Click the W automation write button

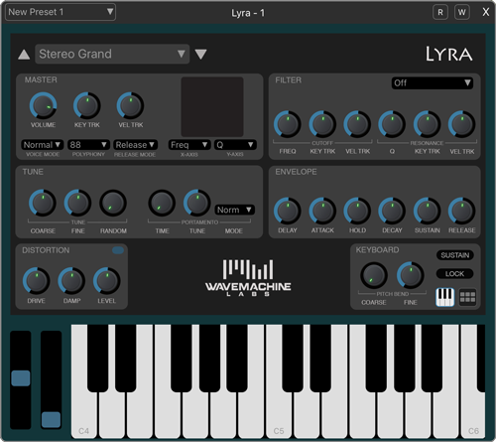[462, 12]
